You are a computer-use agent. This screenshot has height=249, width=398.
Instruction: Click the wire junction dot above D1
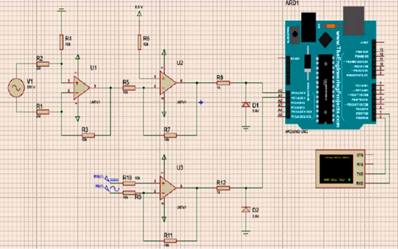[x=246, y=83]
